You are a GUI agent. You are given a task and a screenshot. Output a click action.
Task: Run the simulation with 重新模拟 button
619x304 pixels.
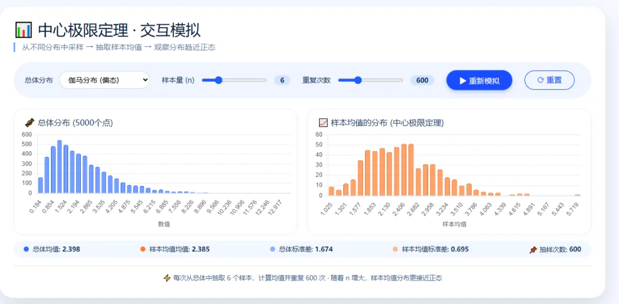(479, 80)
